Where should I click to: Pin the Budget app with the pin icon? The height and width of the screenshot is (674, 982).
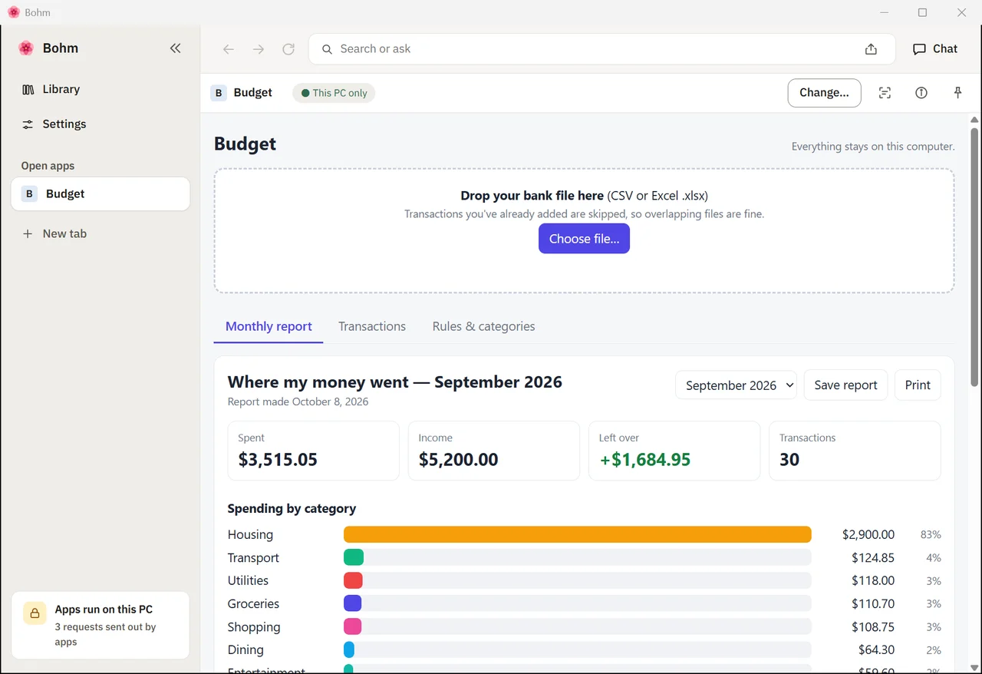pos(957,93)
